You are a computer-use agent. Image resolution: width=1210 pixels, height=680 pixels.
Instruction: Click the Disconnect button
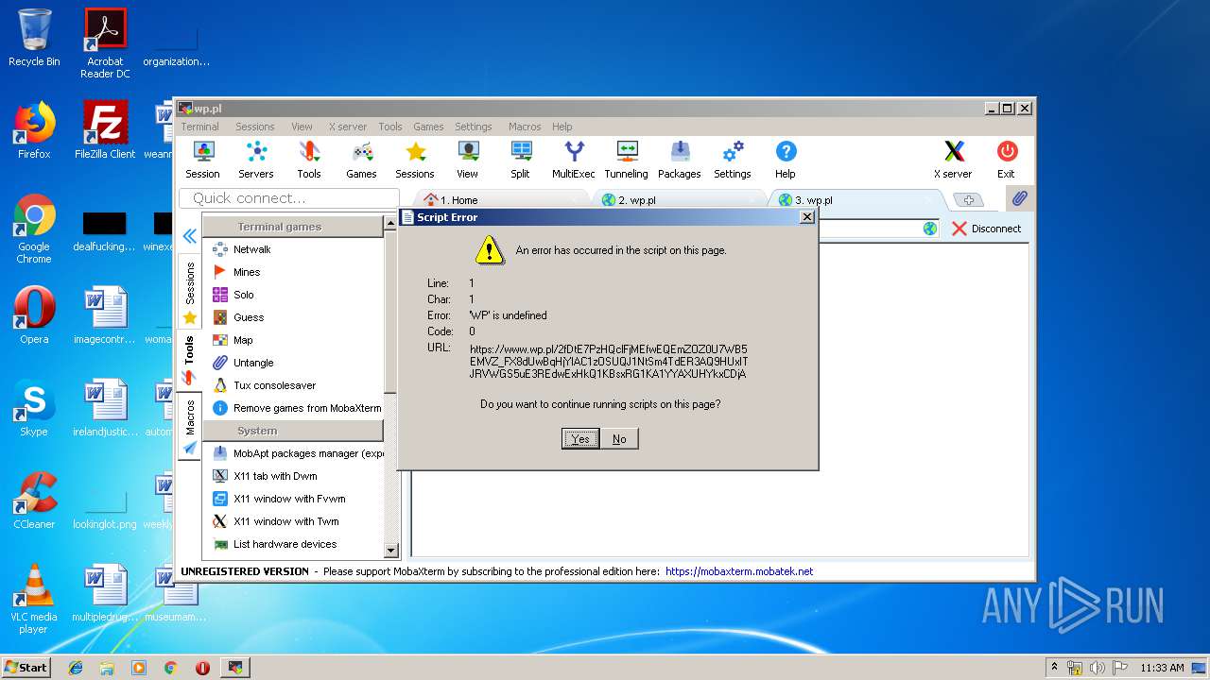coord(987,229)
